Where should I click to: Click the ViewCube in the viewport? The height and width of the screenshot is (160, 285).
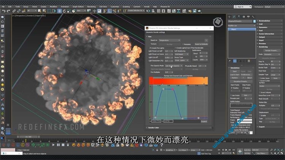218,22
